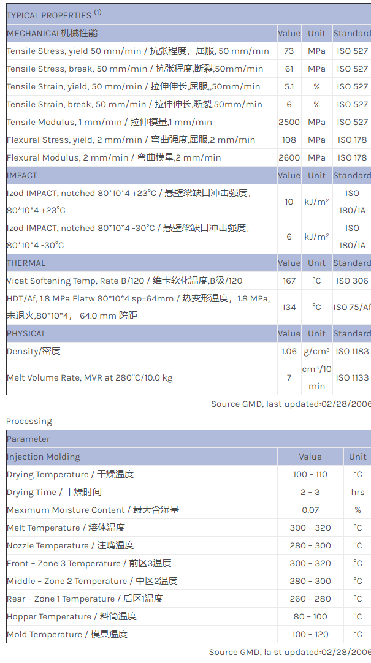Select the Vicat Softening Temp value 167

(x=289, y=281)
